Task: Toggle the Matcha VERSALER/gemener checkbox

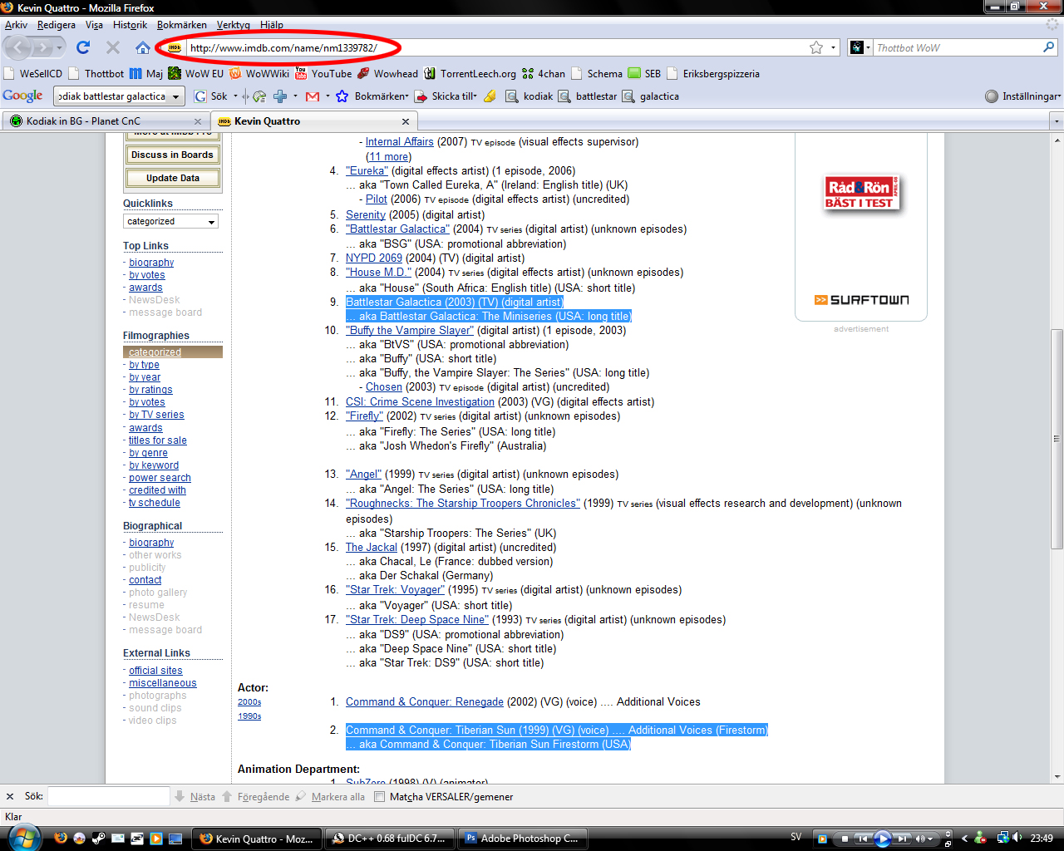Action: click(x=379, y=796)
